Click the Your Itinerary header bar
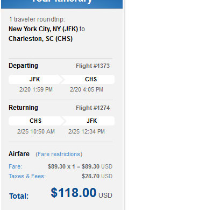The width and height of the screenshot is (199, 210). tap(62, 3)
